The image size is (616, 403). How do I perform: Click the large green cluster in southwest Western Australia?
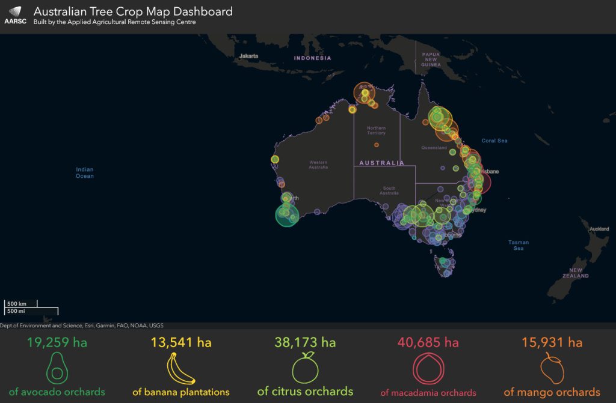click(x=287, y=215)
